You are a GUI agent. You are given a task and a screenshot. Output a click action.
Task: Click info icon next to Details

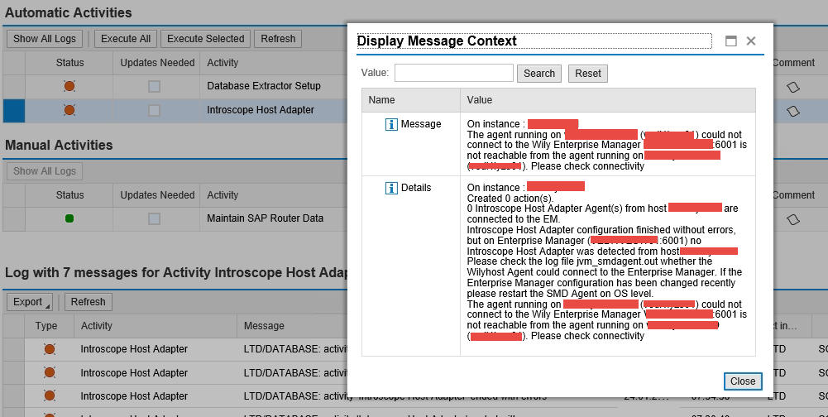[391, 188]
